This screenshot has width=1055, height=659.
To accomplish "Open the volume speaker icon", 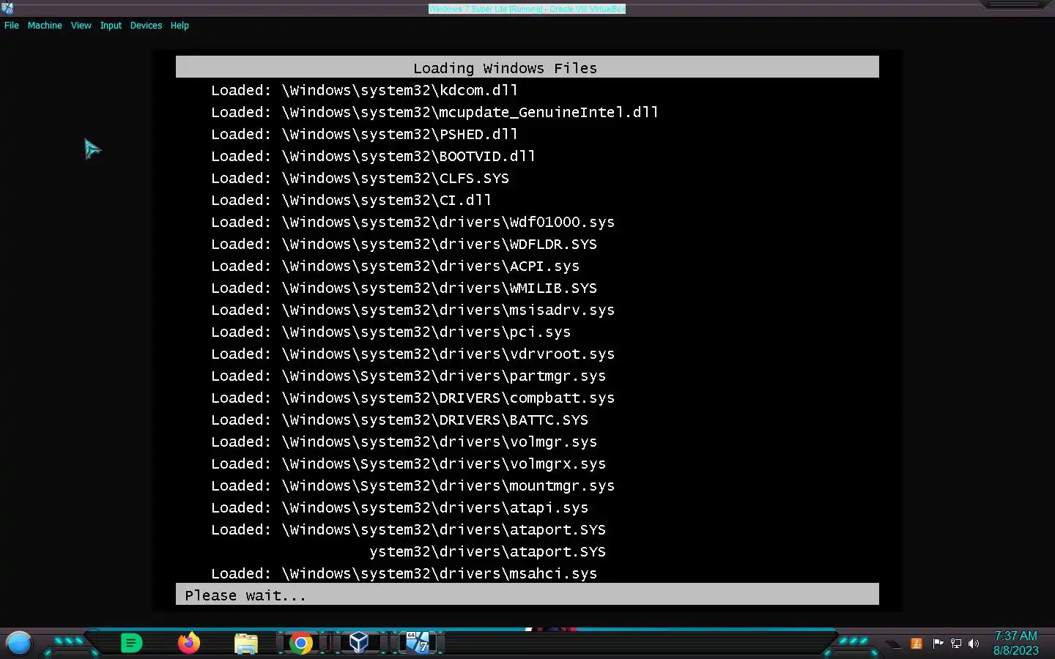I will pyautogui.click(x=974, y=644).
